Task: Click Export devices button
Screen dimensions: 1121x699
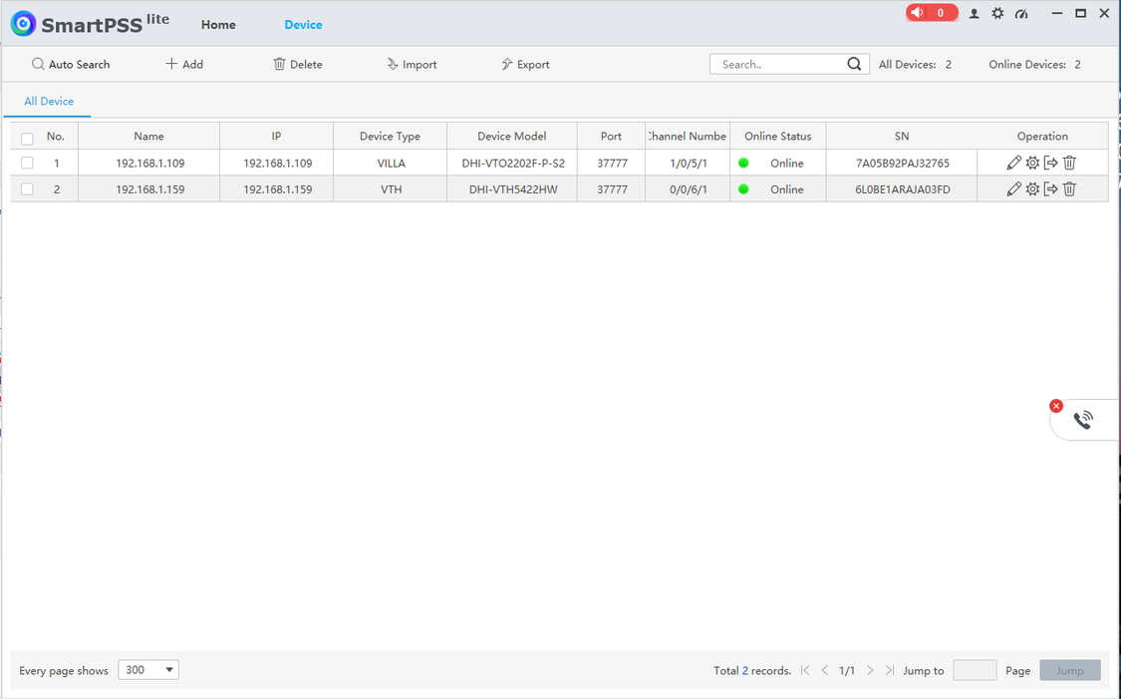Action: coord(525,65)
